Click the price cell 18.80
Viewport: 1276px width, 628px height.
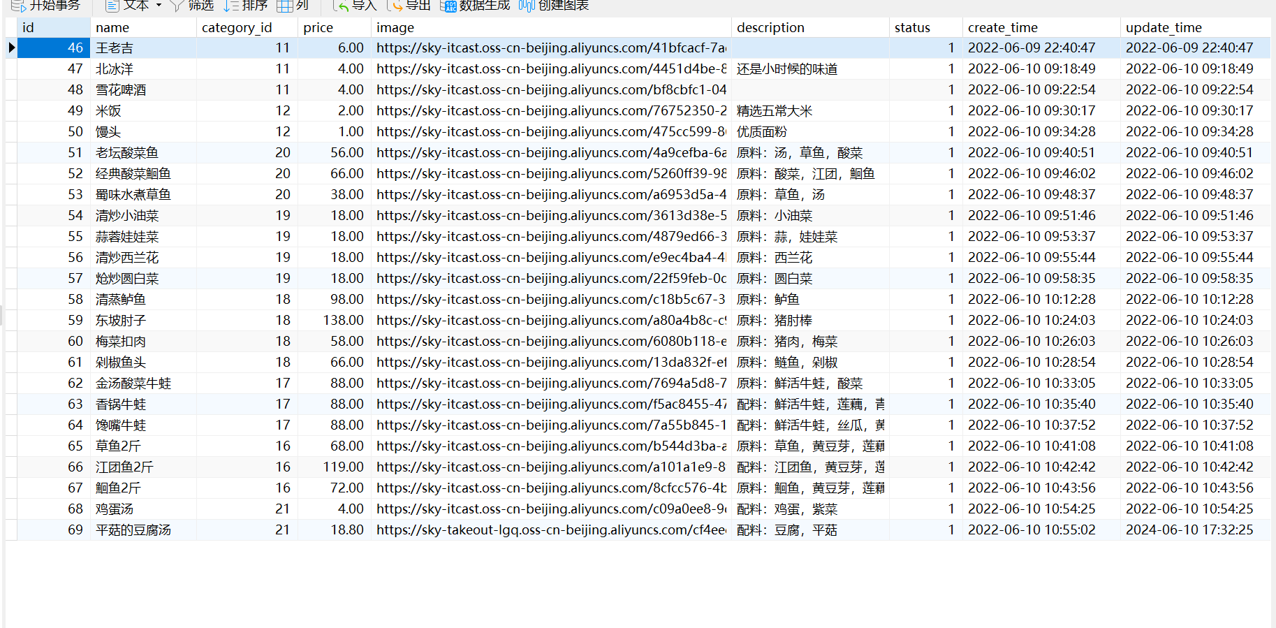pos(335,530)
